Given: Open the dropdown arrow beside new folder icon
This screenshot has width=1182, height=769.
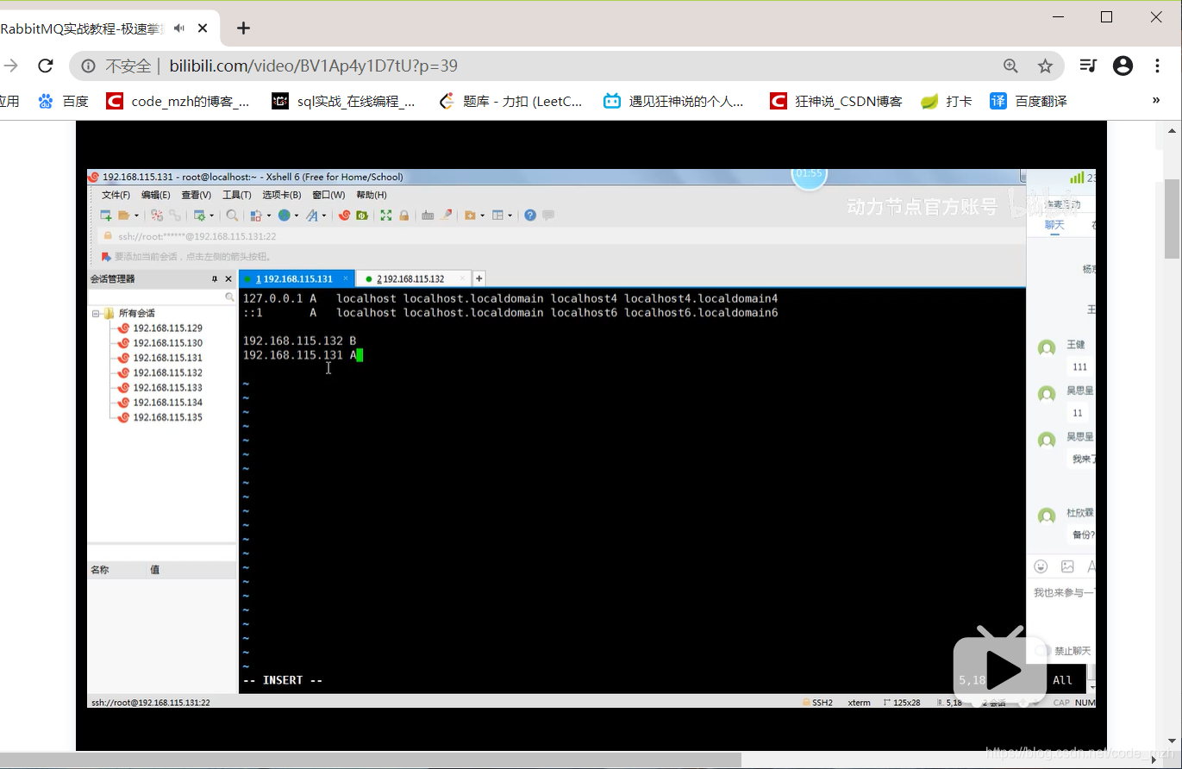Looking at the screenshot, I should tap(482, 216).
